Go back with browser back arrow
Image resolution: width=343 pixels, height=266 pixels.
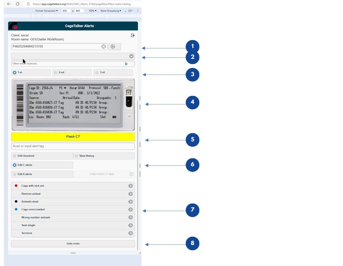(9, 4)
